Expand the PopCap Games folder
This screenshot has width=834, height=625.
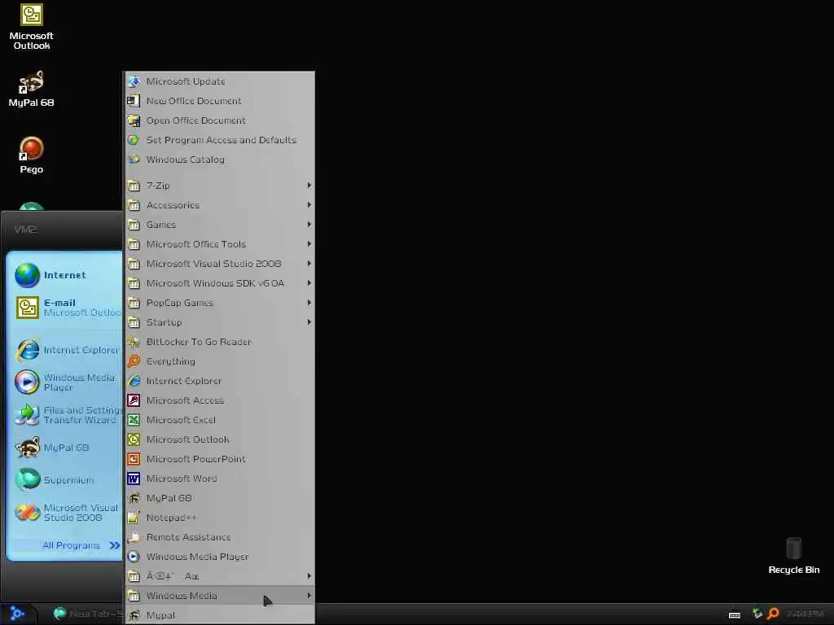click(x=220, y=303)
